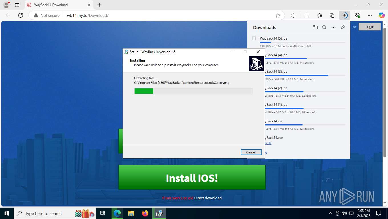Click the Install IOS! button
The height and width of the screenshot is (219, 388).
pyautogui.click(x=192, y=177)
